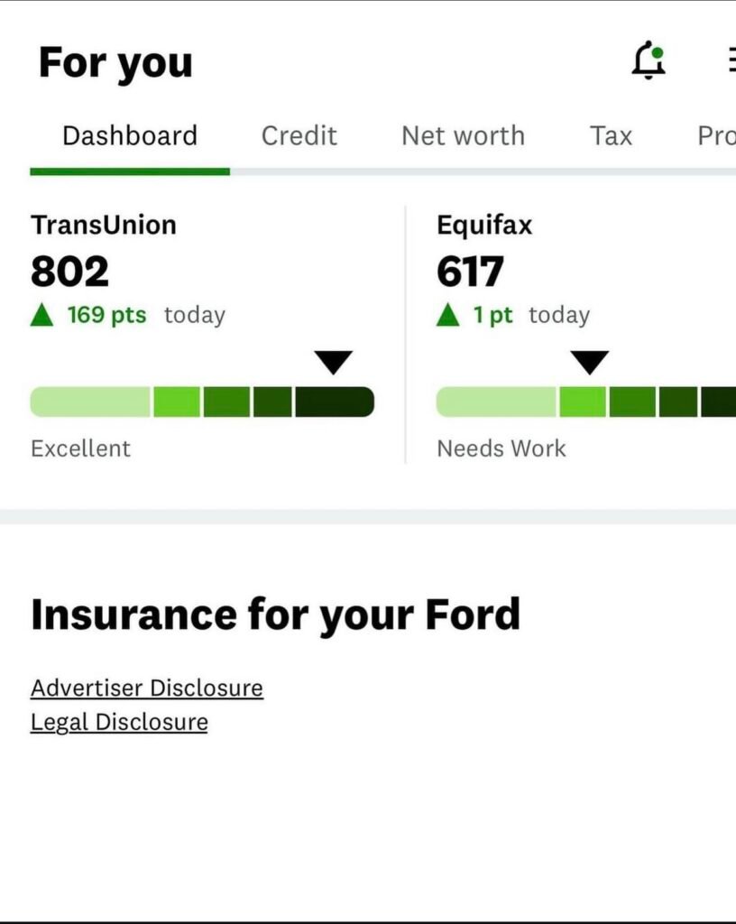Click the Equifax score 617
Screen dimensions: 736x924
coord(470,272)
